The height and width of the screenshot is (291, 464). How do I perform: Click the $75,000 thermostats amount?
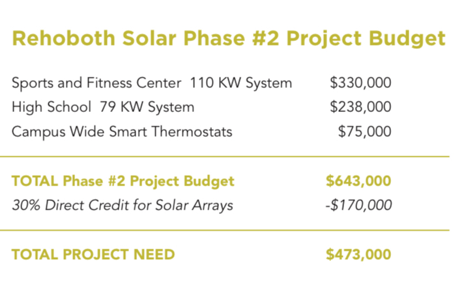[364, 132]
